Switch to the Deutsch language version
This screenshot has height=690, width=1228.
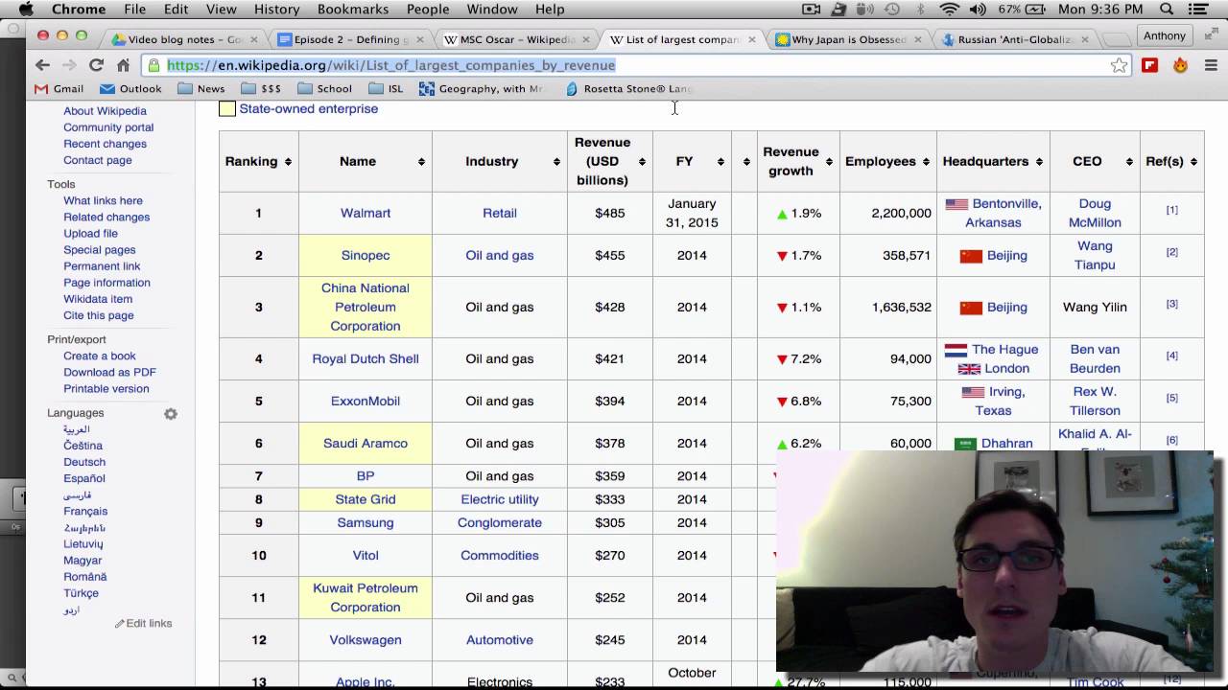84,463
